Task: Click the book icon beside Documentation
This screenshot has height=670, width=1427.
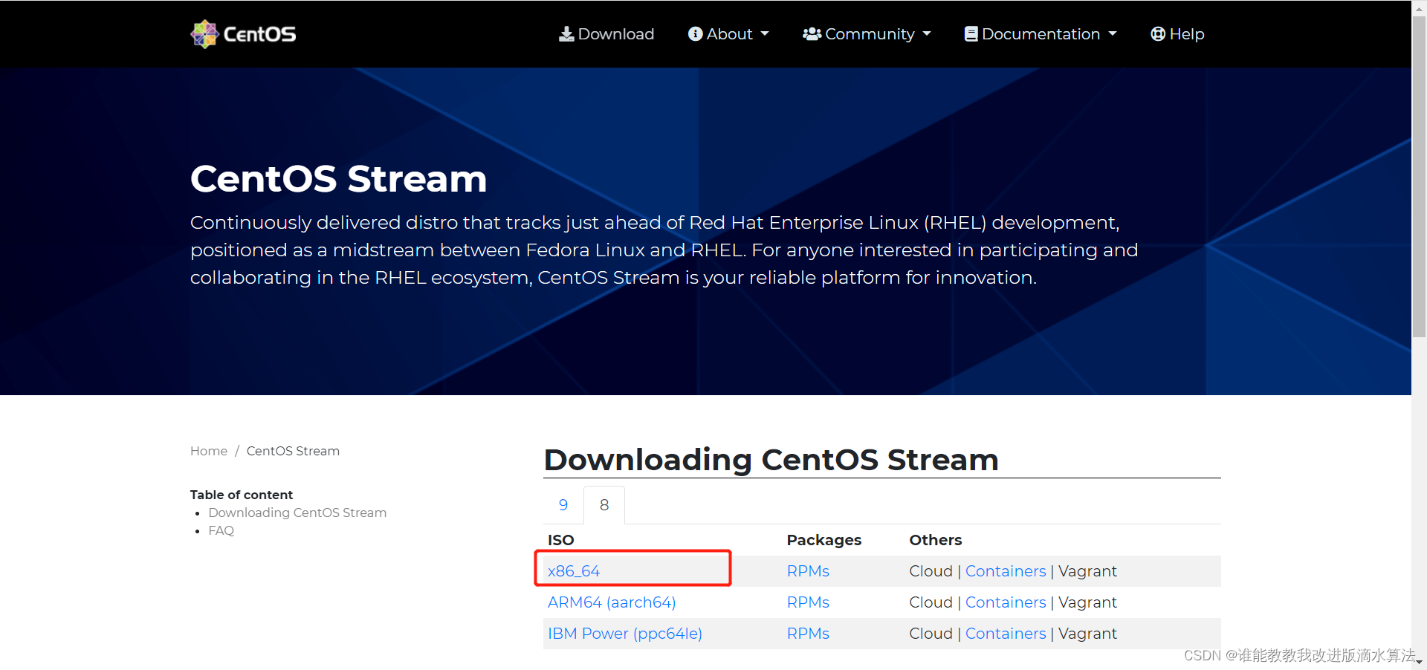Action: [970, 33]
